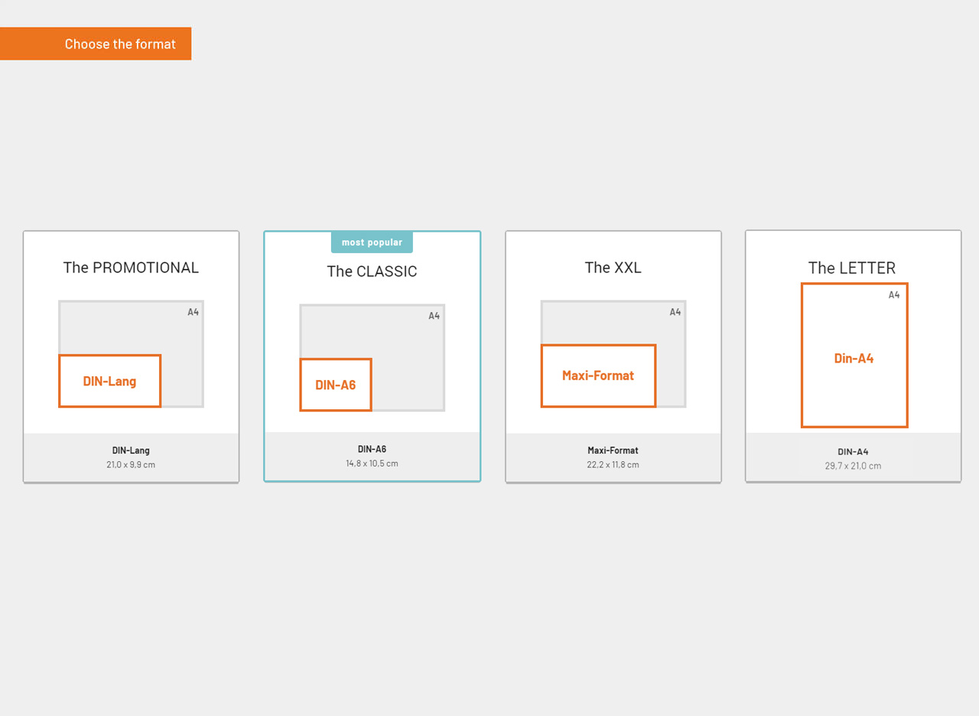Choose the orange Din-A4 format box
979x716 pixels.
click(854, 355)
